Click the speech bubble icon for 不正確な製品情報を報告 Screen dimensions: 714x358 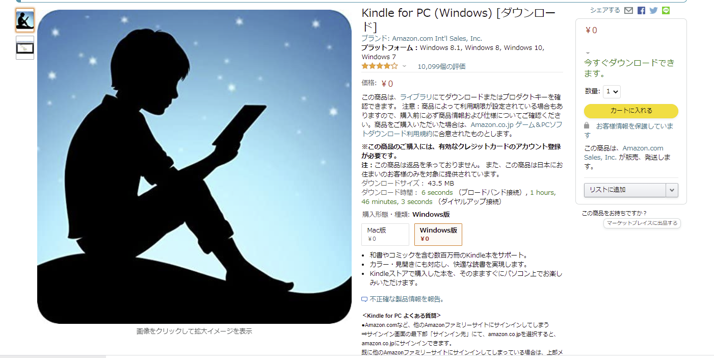click(x=364, y=299)
